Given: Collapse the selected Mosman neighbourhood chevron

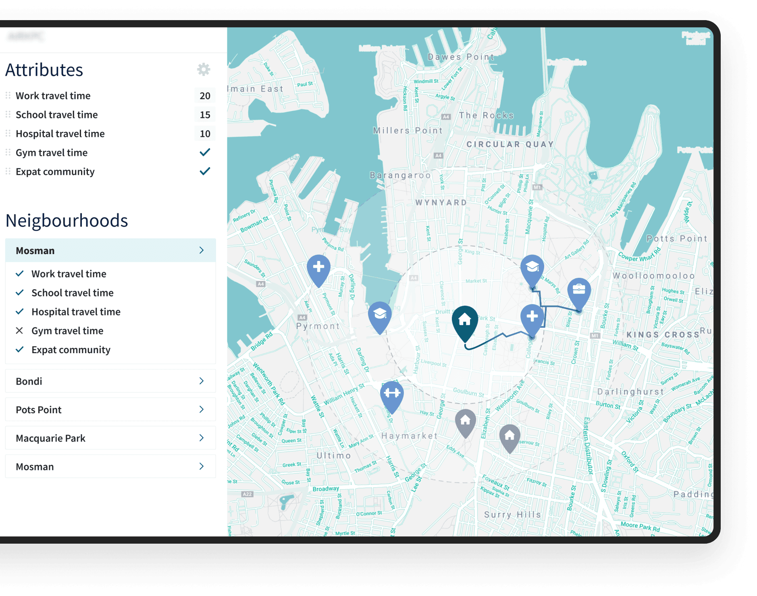Looking at the screenshot, I should pos(202,250).
